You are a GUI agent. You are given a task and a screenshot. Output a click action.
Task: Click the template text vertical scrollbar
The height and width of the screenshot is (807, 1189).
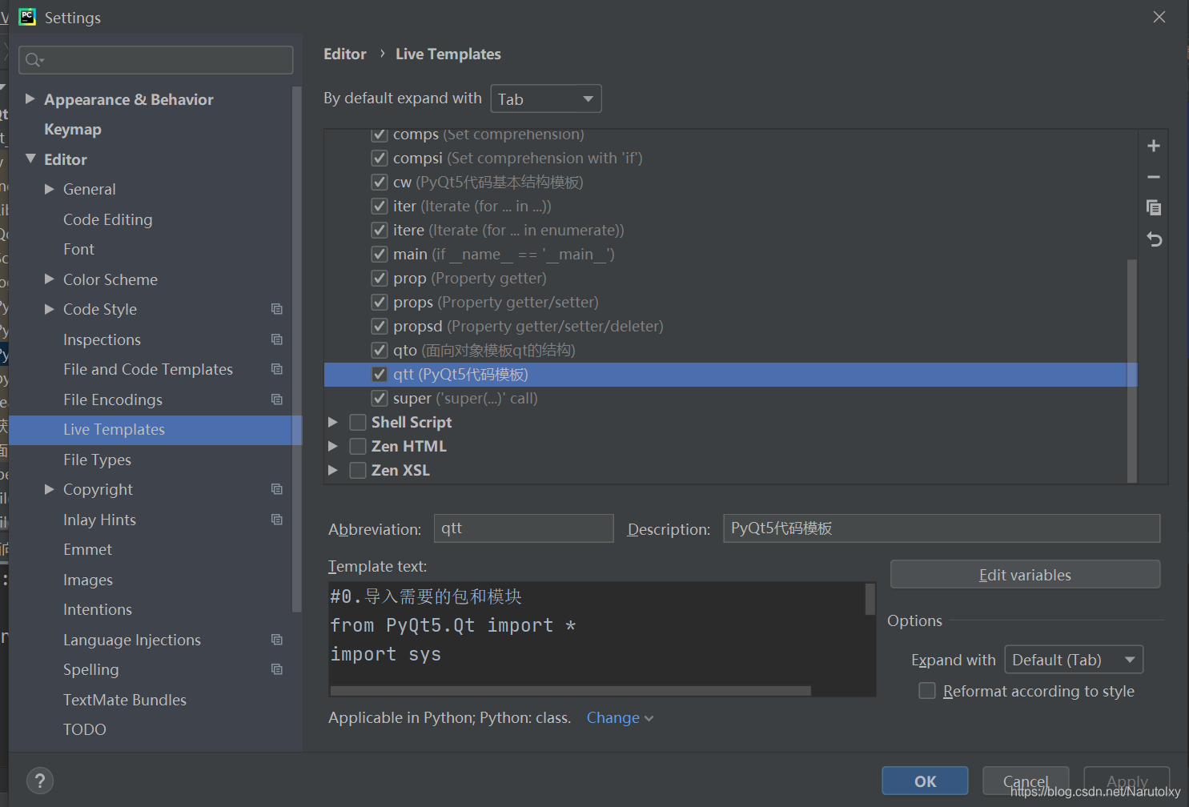point(870,599)
